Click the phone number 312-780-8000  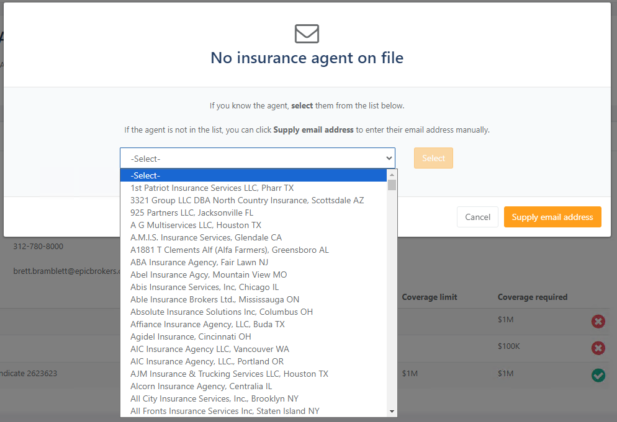[x=38, y=247]
